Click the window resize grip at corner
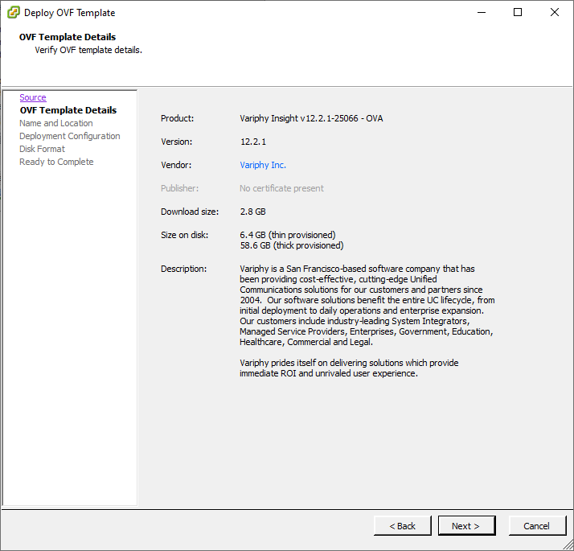 click(x=568, y=545)
